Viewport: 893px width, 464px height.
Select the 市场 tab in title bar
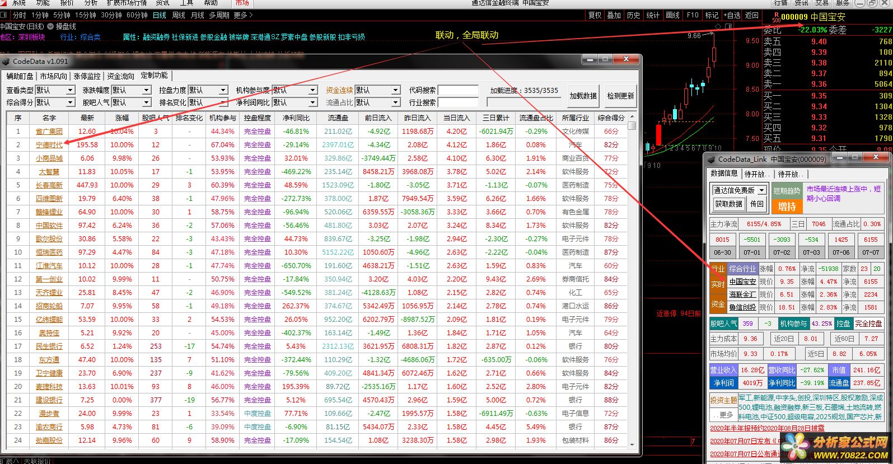(x=242, y=3)
